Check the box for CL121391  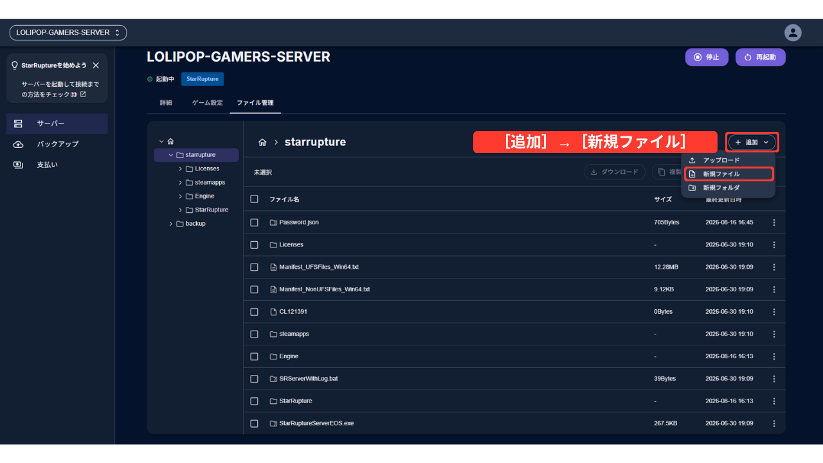[x=254, y=312]
